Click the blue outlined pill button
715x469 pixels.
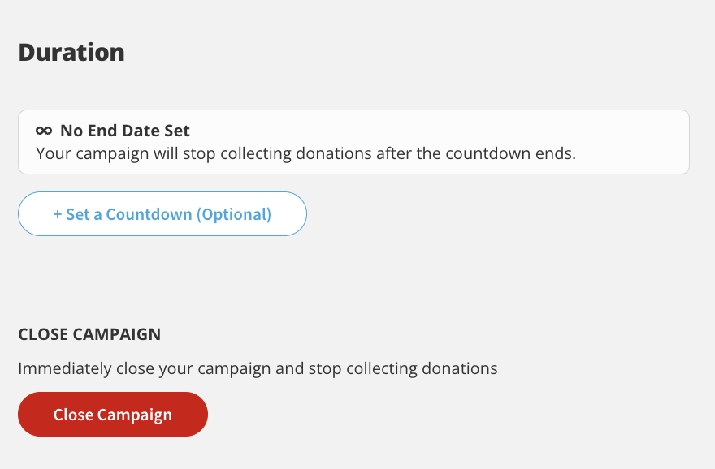pos(162,214)
